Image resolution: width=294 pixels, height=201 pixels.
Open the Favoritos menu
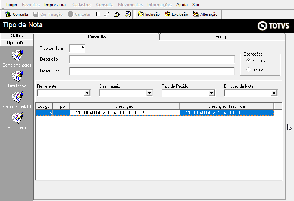(31, 5)
